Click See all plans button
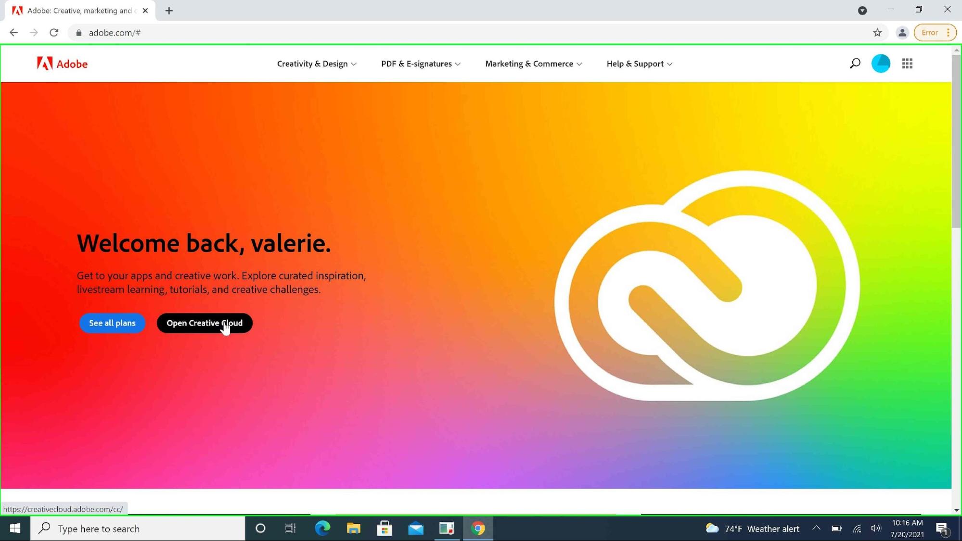The width and height of the screenshot is (962, 541). tap(112, 323)
